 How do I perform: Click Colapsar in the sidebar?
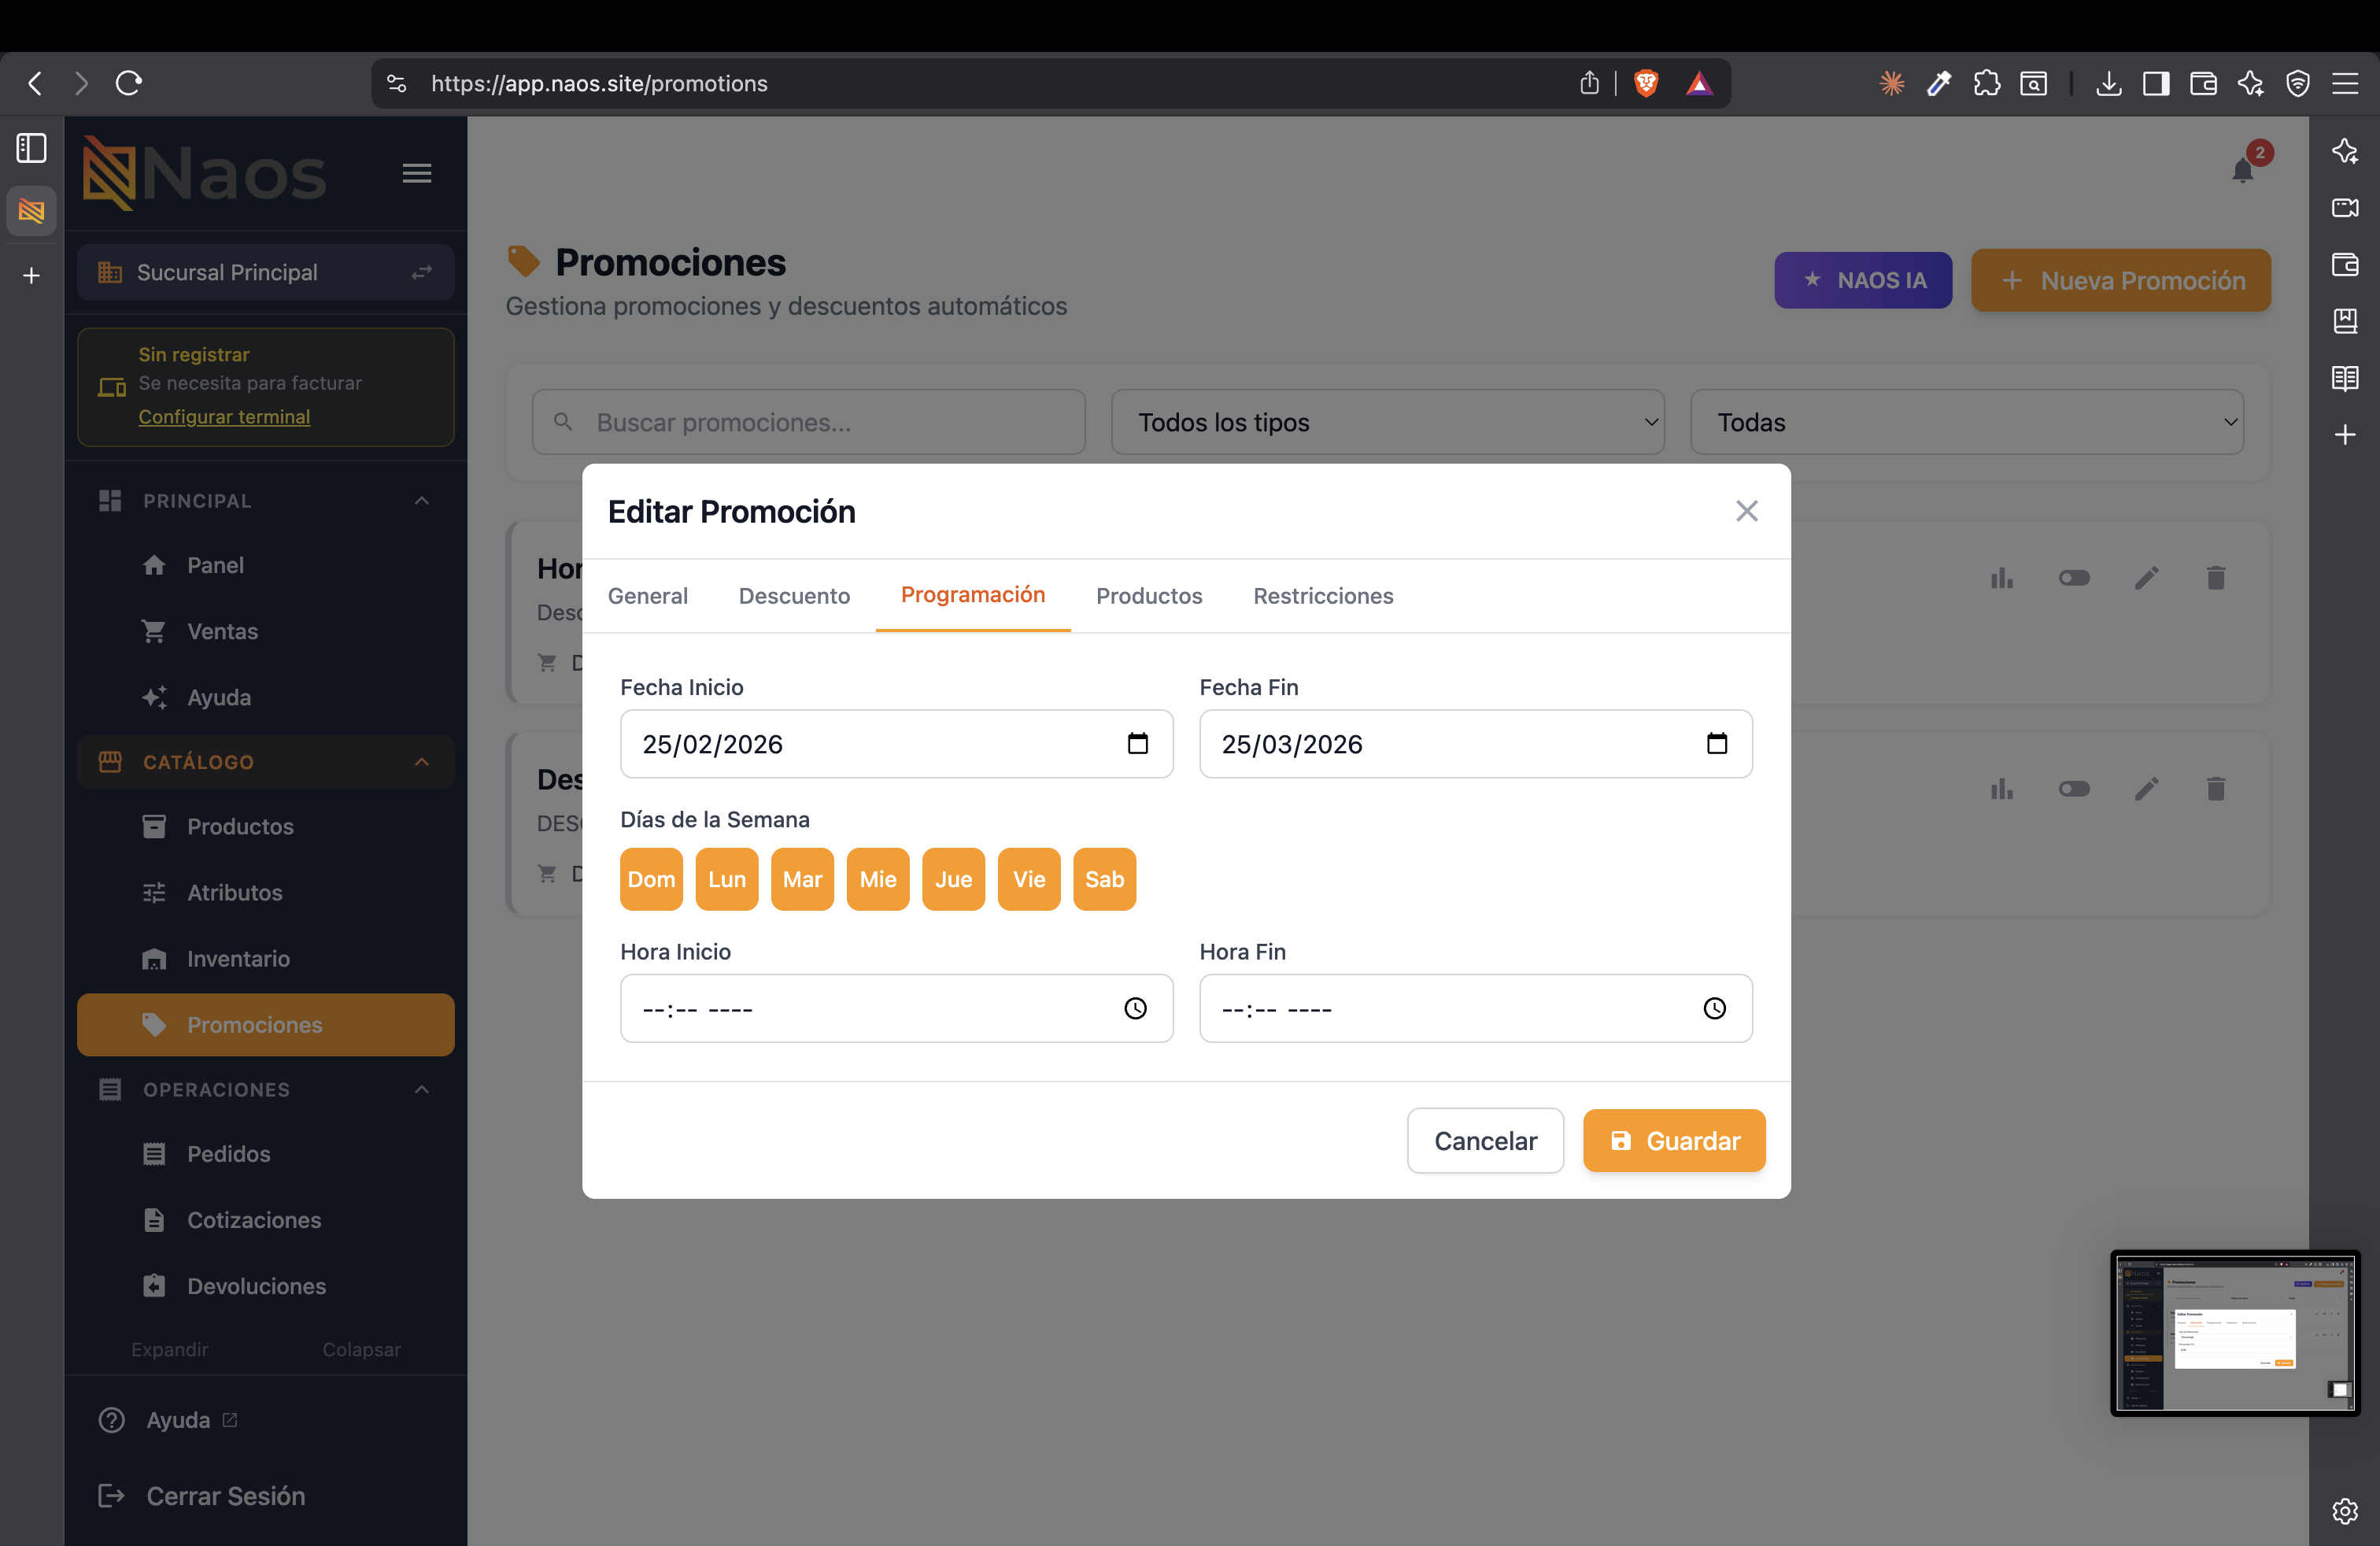click(x=361, y=1349)
